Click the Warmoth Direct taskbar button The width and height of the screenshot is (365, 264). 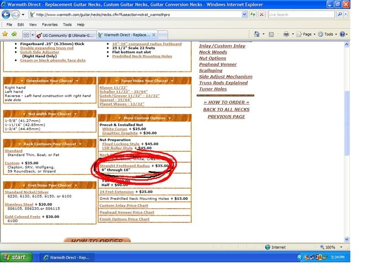pos(67,258)
